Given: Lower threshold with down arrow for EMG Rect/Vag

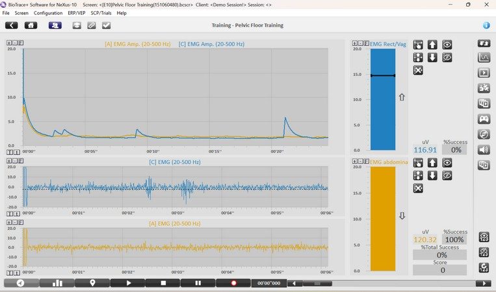Looking at the screenshot, I should coord(432,58).
